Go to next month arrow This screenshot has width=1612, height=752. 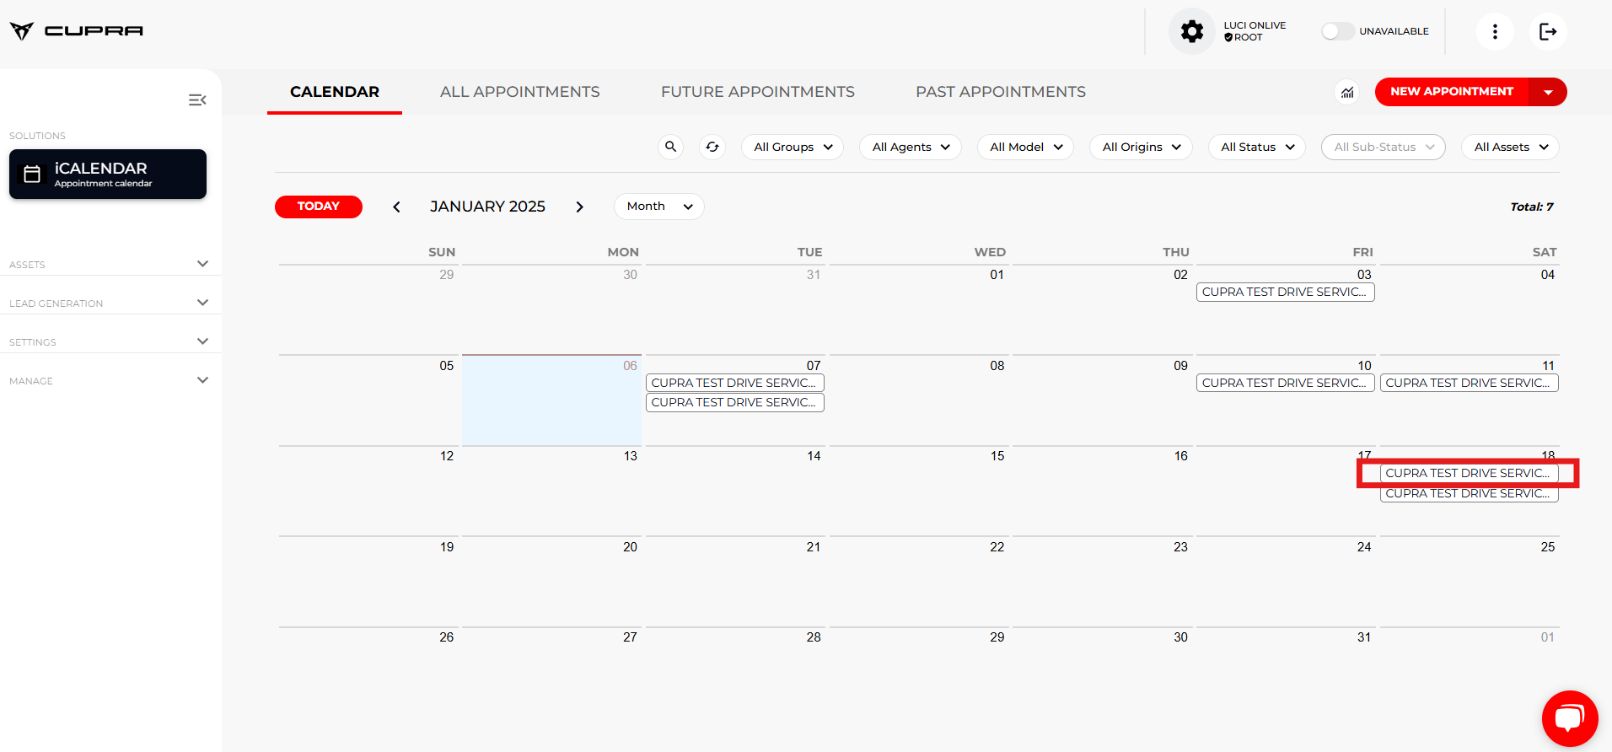[579, 207]
